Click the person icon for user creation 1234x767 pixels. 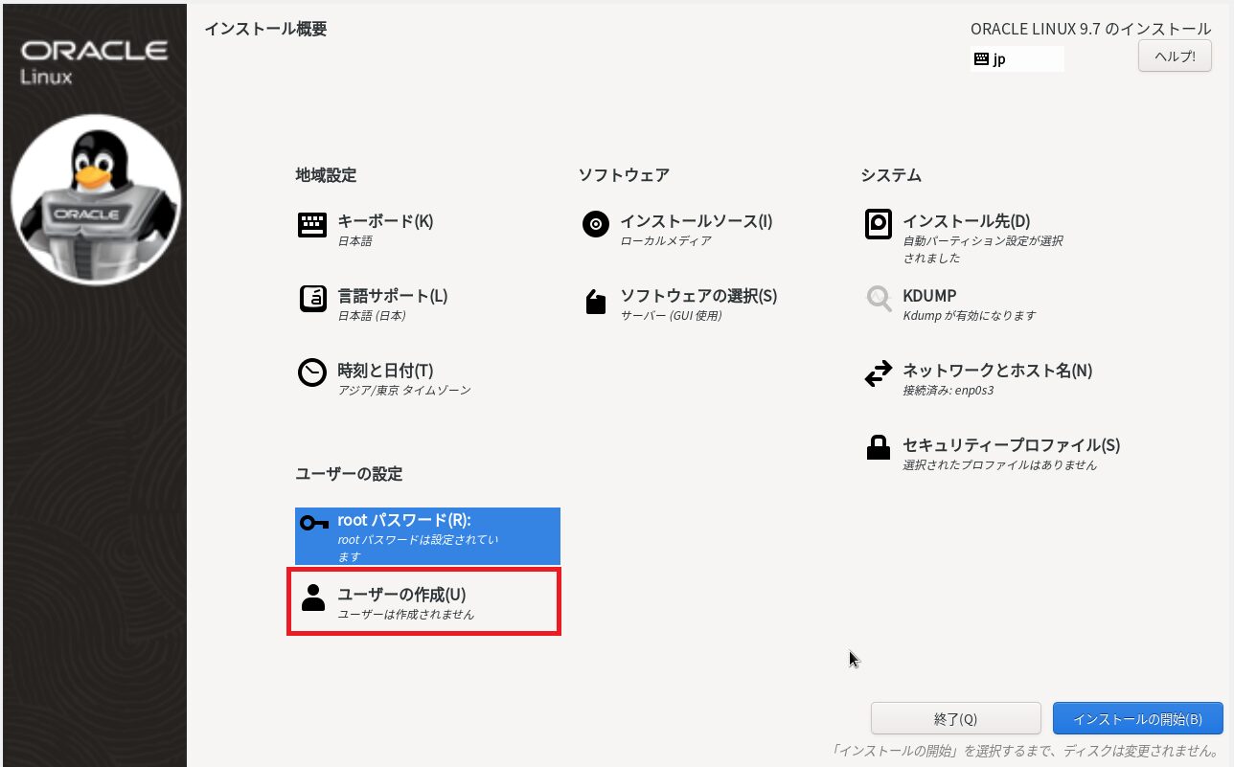coord(312,598)
